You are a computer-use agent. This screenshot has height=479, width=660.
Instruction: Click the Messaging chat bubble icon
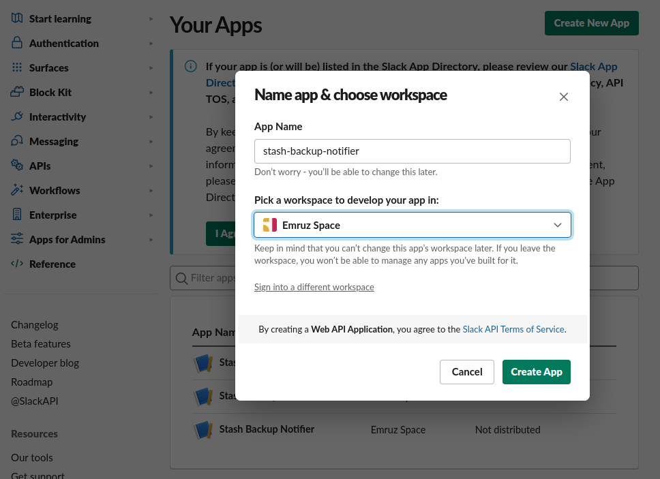tap(17, 141)
